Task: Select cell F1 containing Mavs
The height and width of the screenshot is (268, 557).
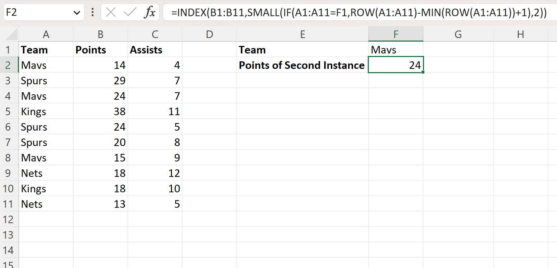Action: click(396, 50)
